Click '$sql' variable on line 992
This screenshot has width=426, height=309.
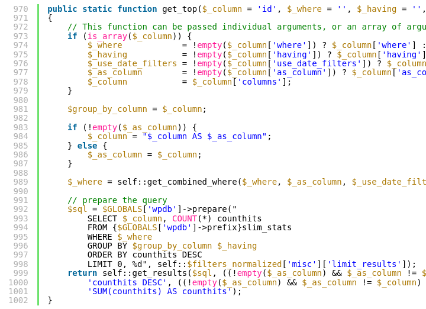[78, 210]
